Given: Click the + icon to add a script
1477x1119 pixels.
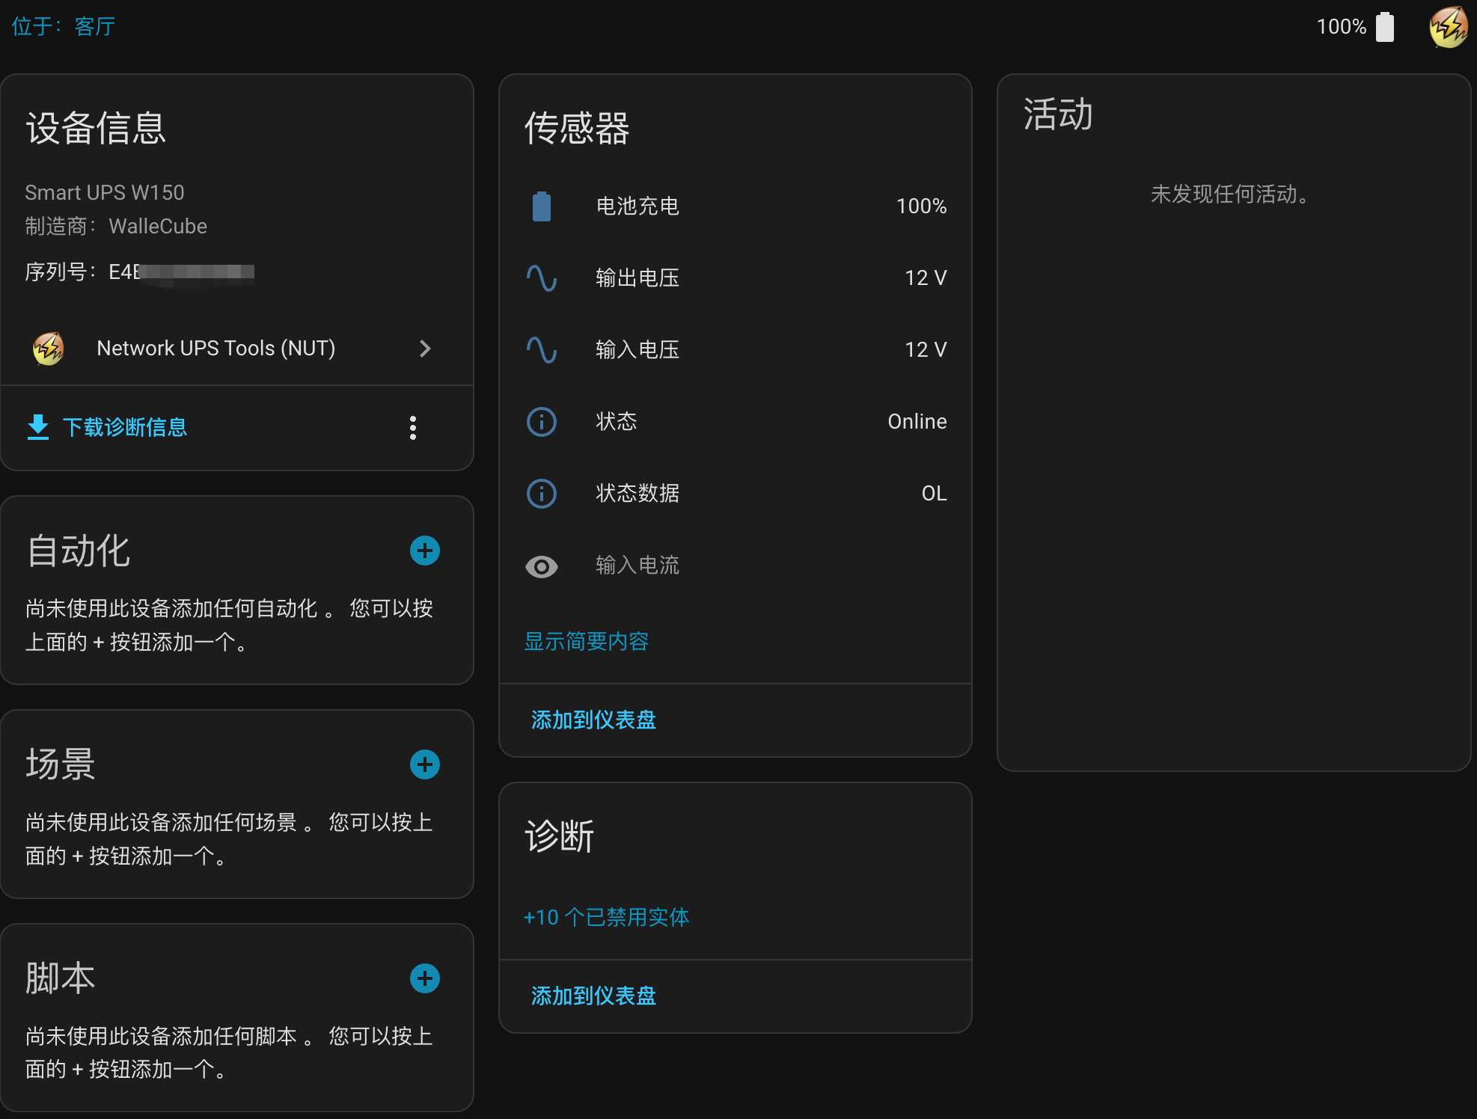Looking at the screenshot, I should 424,978.
